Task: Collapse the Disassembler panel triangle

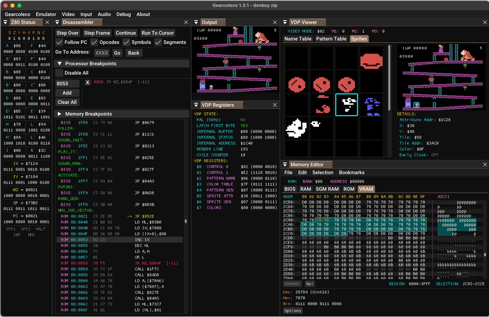Action: tap(58, 22)
